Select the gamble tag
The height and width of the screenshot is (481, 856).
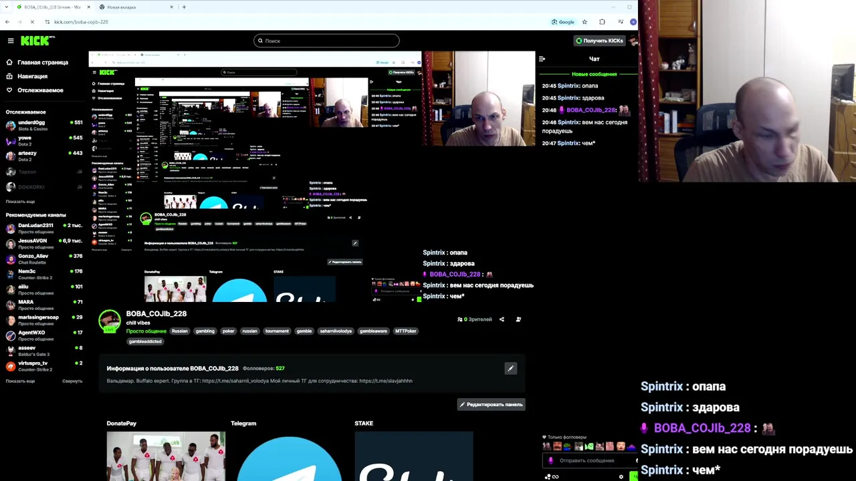[304, 331]
